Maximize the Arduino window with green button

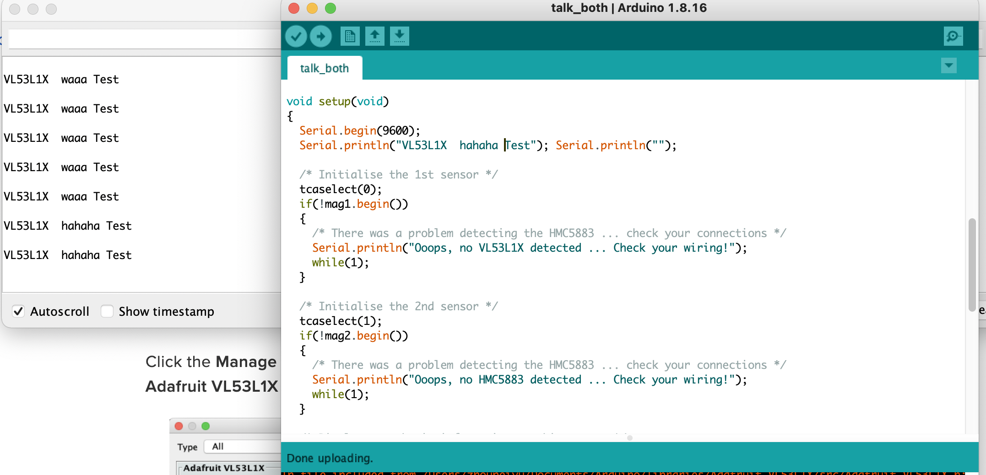tap(330, 8)
